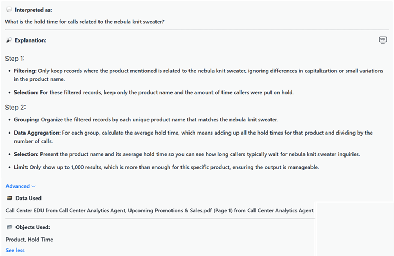Click the Product object name
The image size is (394, 256).
point(15,240)
